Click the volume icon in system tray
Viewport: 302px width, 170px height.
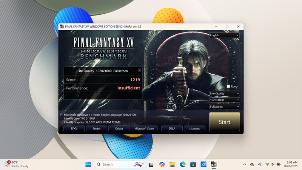click(273, 164)
